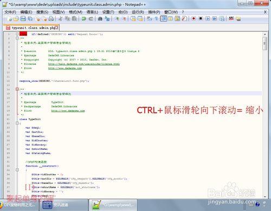Switch to 资讯速递 taskbar window

tap(64, 205)
